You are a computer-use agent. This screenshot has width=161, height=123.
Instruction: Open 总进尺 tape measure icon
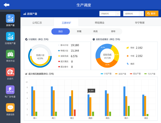tap(10, 72)
